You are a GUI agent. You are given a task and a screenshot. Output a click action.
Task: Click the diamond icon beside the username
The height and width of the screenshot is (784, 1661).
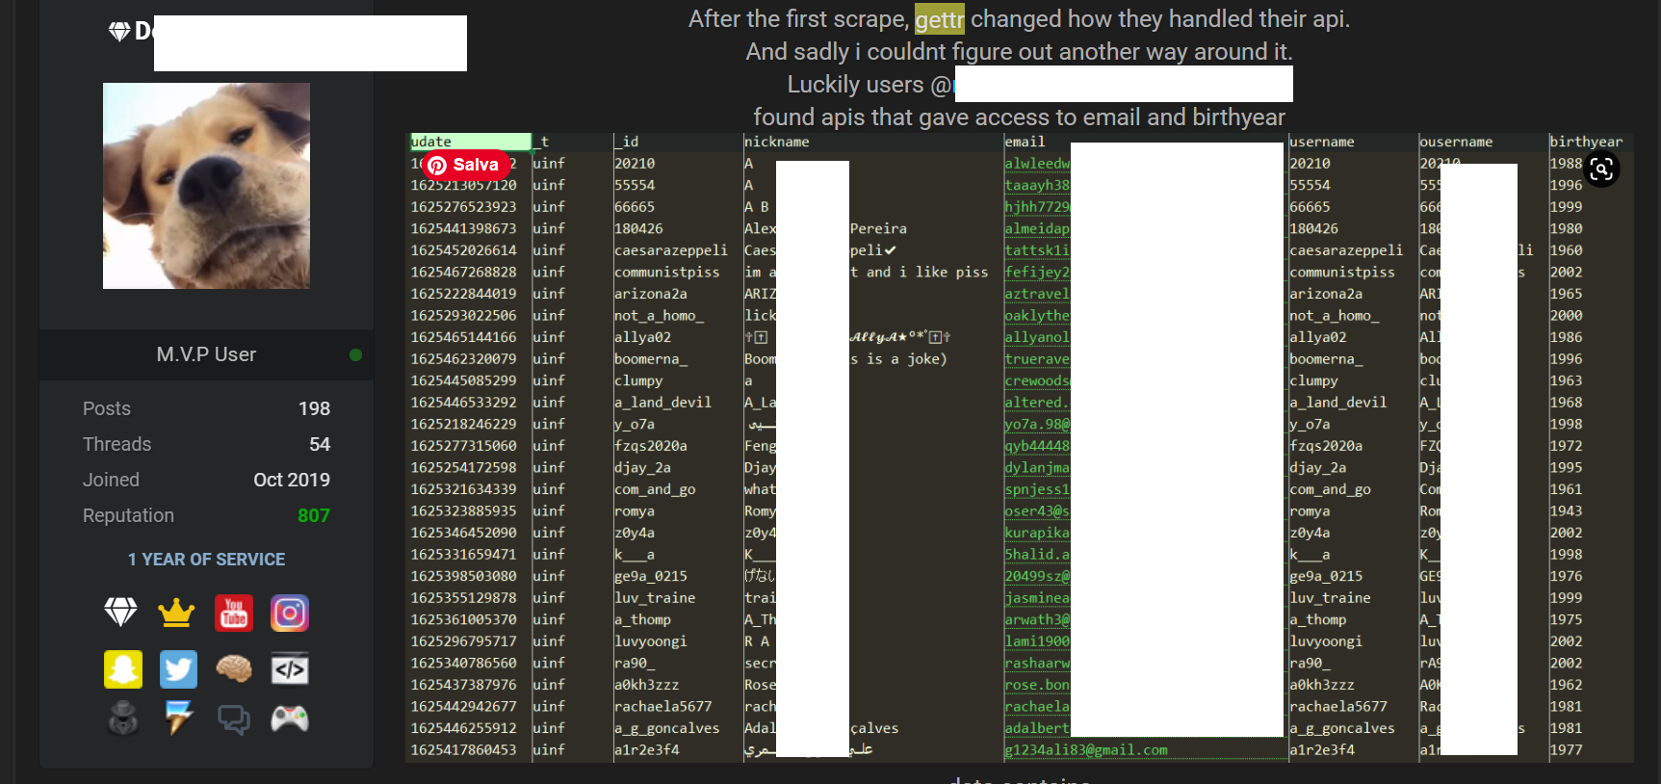click(x=119, y=32)
